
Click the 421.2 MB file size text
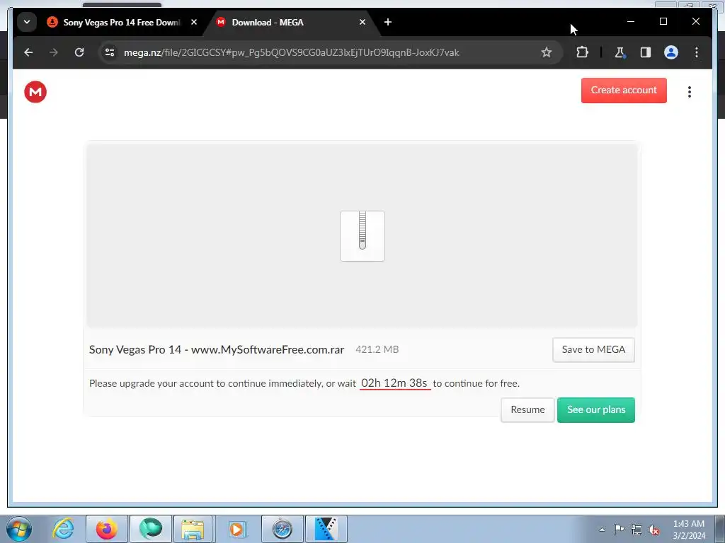click(377, 349)
